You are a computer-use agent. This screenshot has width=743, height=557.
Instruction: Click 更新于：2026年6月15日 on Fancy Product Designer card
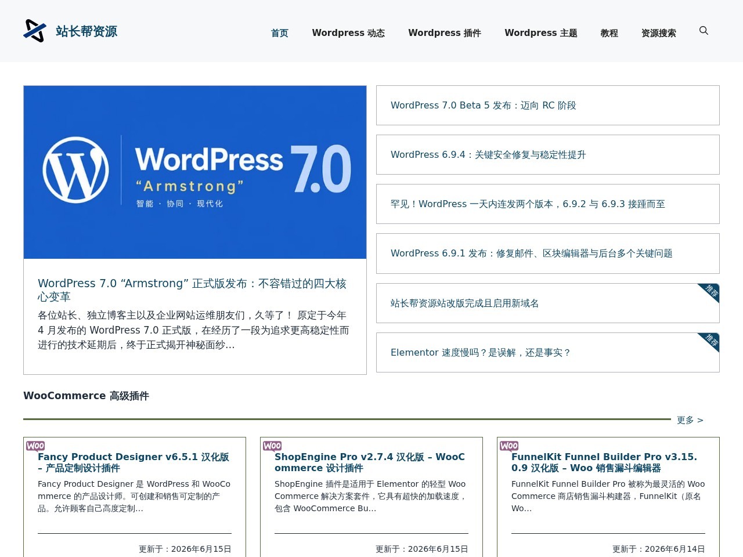pos(185,549)
